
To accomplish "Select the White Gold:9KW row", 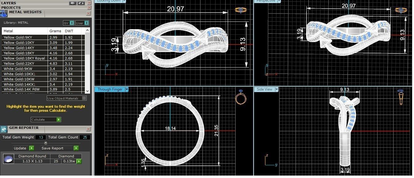I will (43, 69).
